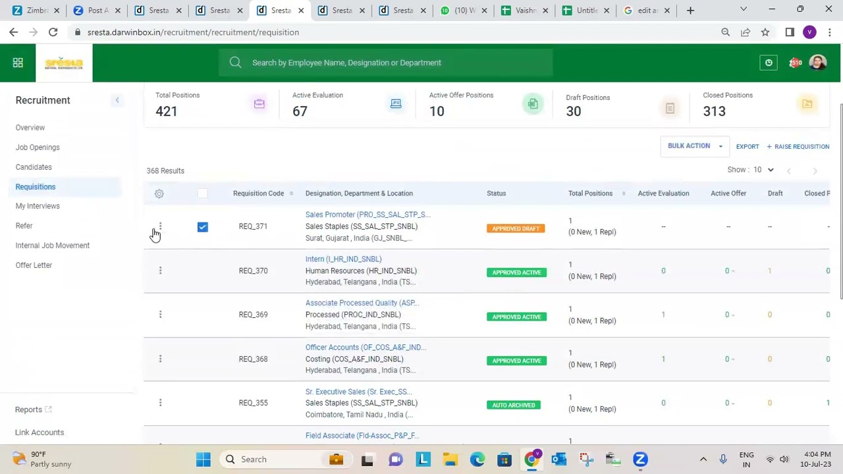843x474 pixels.
Task: Open Chrome tab search chevron
Action: point(744,10)
